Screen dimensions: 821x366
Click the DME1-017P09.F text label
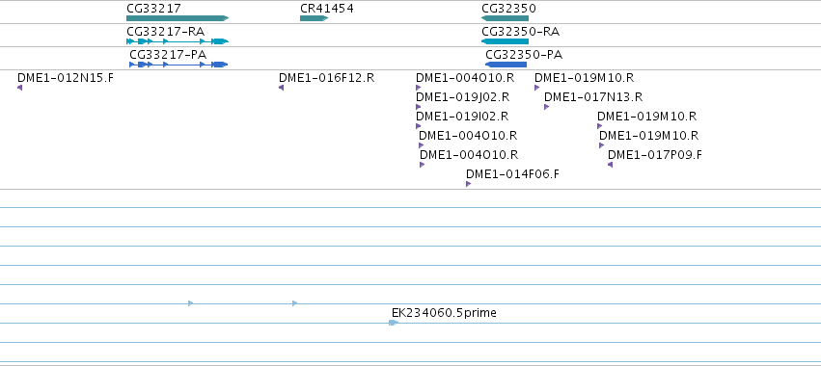(654, 154)
